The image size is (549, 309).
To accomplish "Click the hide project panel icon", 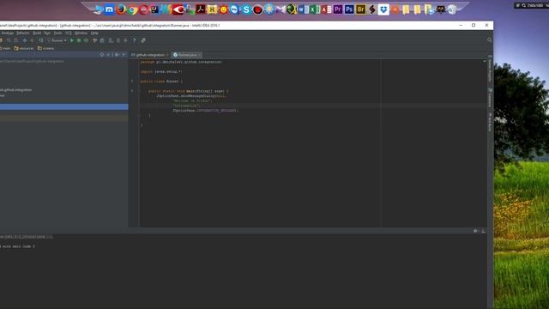I will (124, 55).
